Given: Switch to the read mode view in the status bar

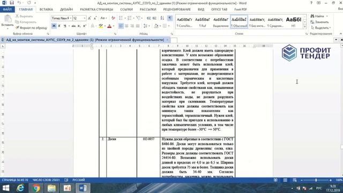Looking at the screenshot, I should (275, 180).
